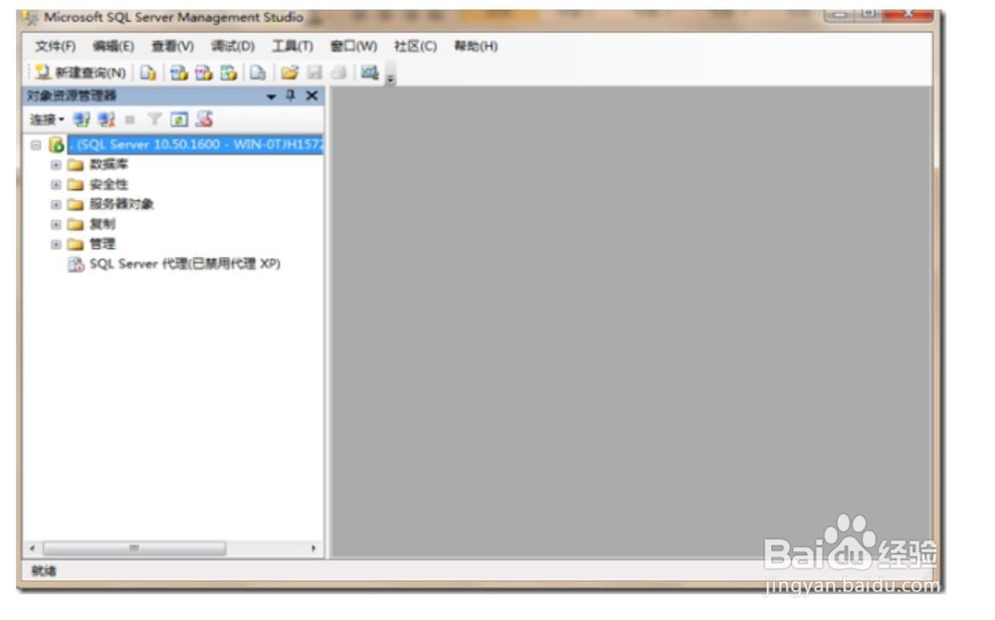The width and height of the screenshot is (995, 620).
Task: Open the 调试(D) menu
Action: coord(233,47)
